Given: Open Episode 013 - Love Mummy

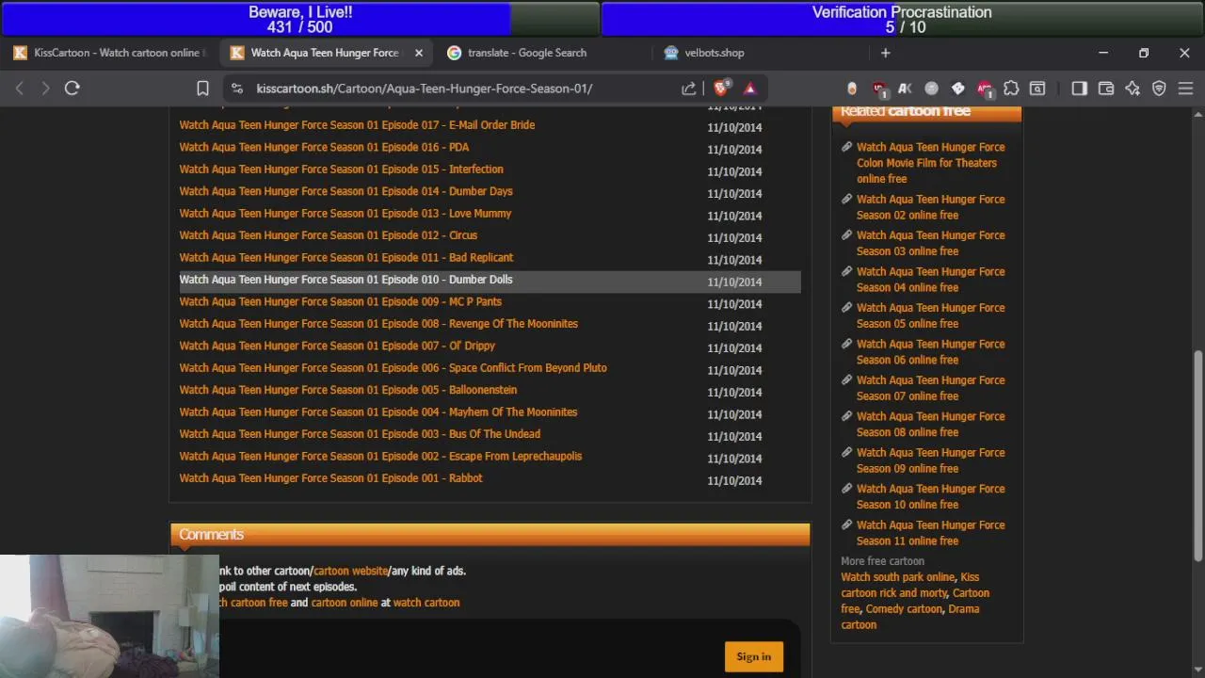Looking at the screenshot, I should click(x=345, y=214).
